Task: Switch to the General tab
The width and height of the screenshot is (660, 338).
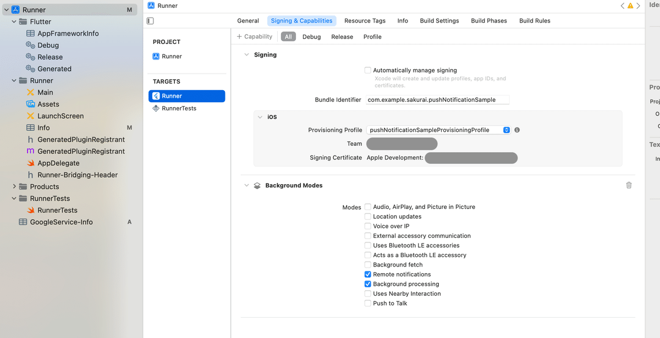Action: point(248,21)
